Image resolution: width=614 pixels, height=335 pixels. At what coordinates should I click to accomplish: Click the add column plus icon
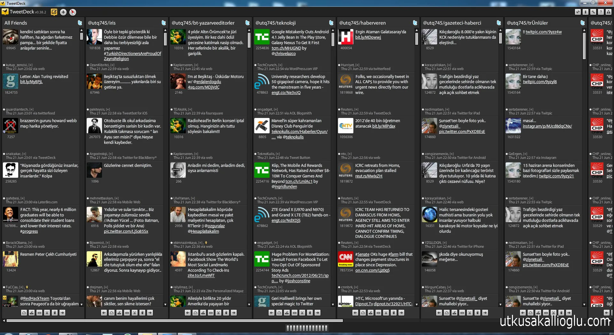[x=63, y=12]
